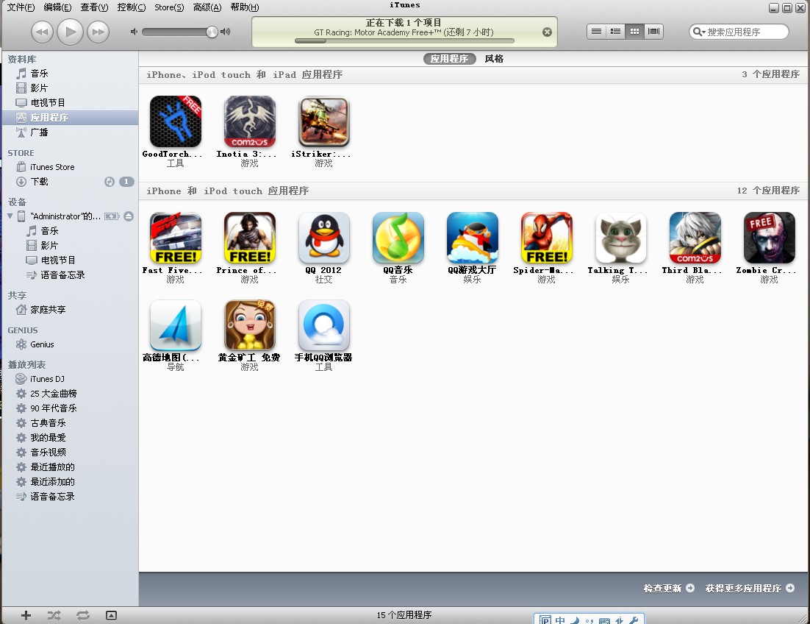This screenshot has height=624, width=810.
Task: Click the Talking Tom cat icon
Action: click(x=620, y=238)
